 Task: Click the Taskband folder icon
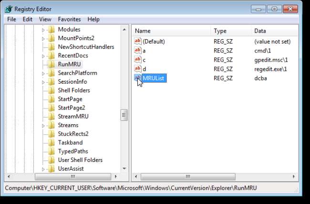[x=52, y=143]
